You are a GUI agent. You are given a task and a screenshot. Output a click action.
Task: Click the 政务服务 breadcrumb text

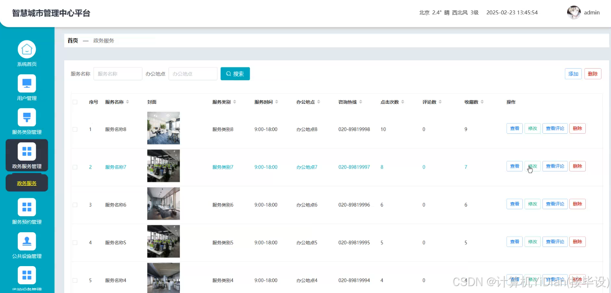click(x=104, y=40)
